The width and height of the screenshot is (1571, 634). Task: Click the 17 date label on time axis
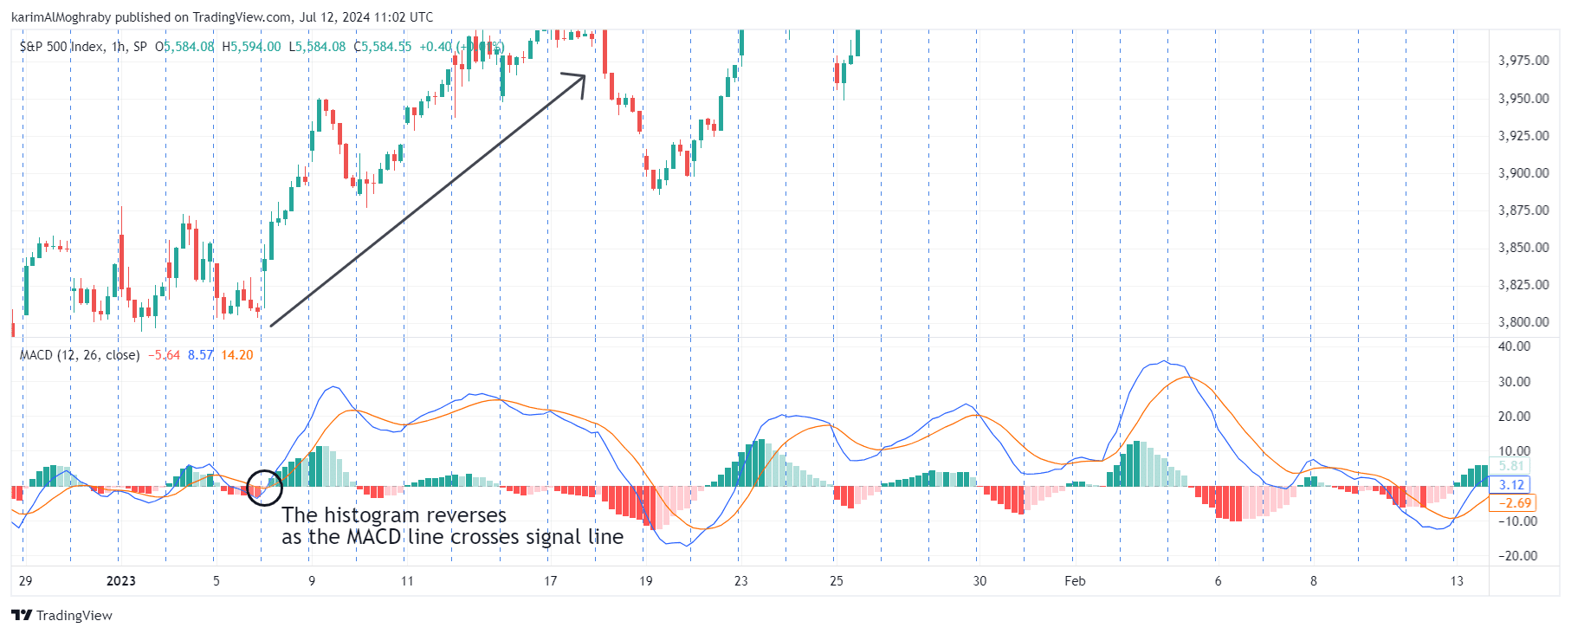pyautogui.click(x=551, y=581)
